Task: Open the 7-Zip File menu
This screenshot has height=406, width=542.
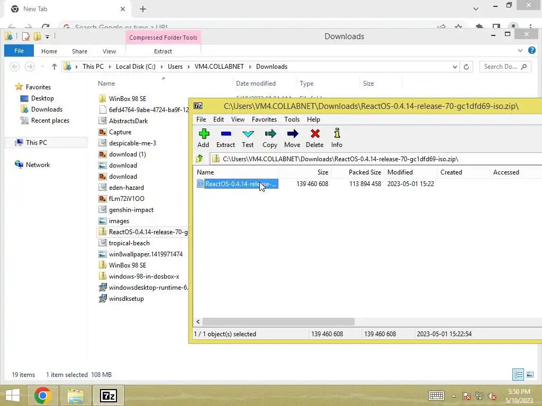Action: pyautogui.click(x=201, y=119)
